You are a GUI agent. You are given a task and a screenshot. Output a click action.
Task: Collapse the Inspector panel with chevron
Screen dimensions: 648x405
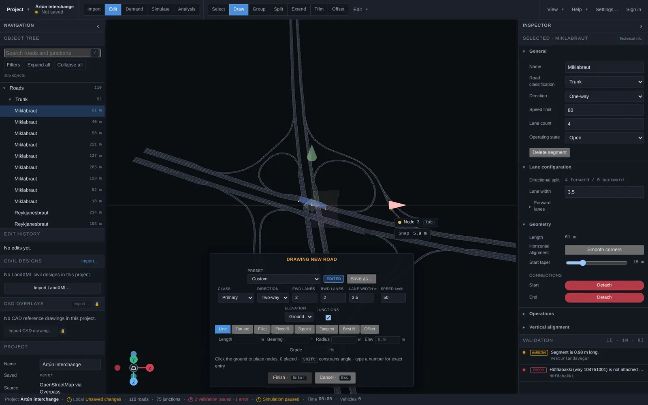tap(641, 26)
